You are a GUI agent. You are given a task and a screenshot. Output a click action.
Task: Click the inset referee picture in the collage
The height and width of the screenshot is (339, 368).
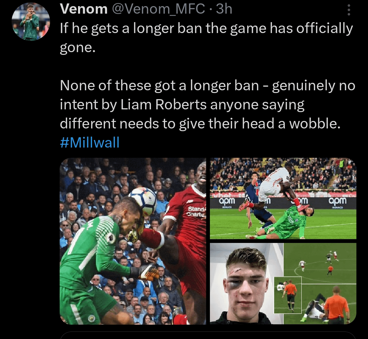[288, 295]
